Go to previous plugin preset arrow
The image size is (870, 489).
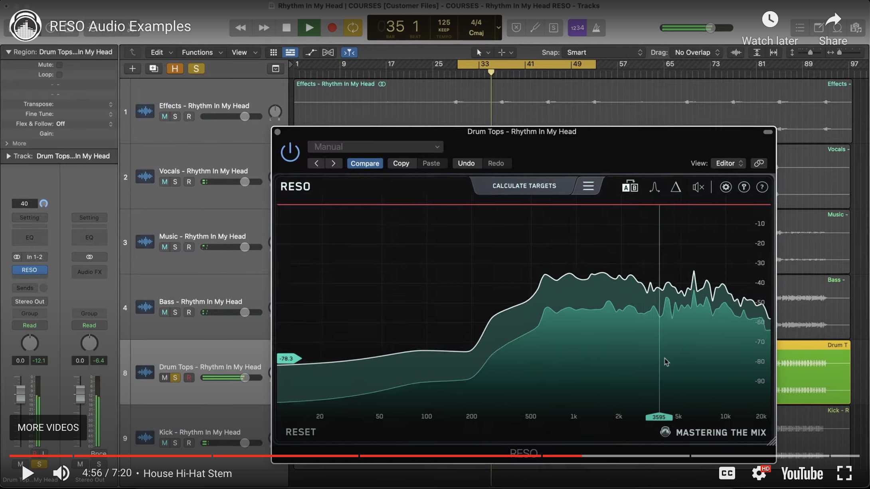[316, 163]
